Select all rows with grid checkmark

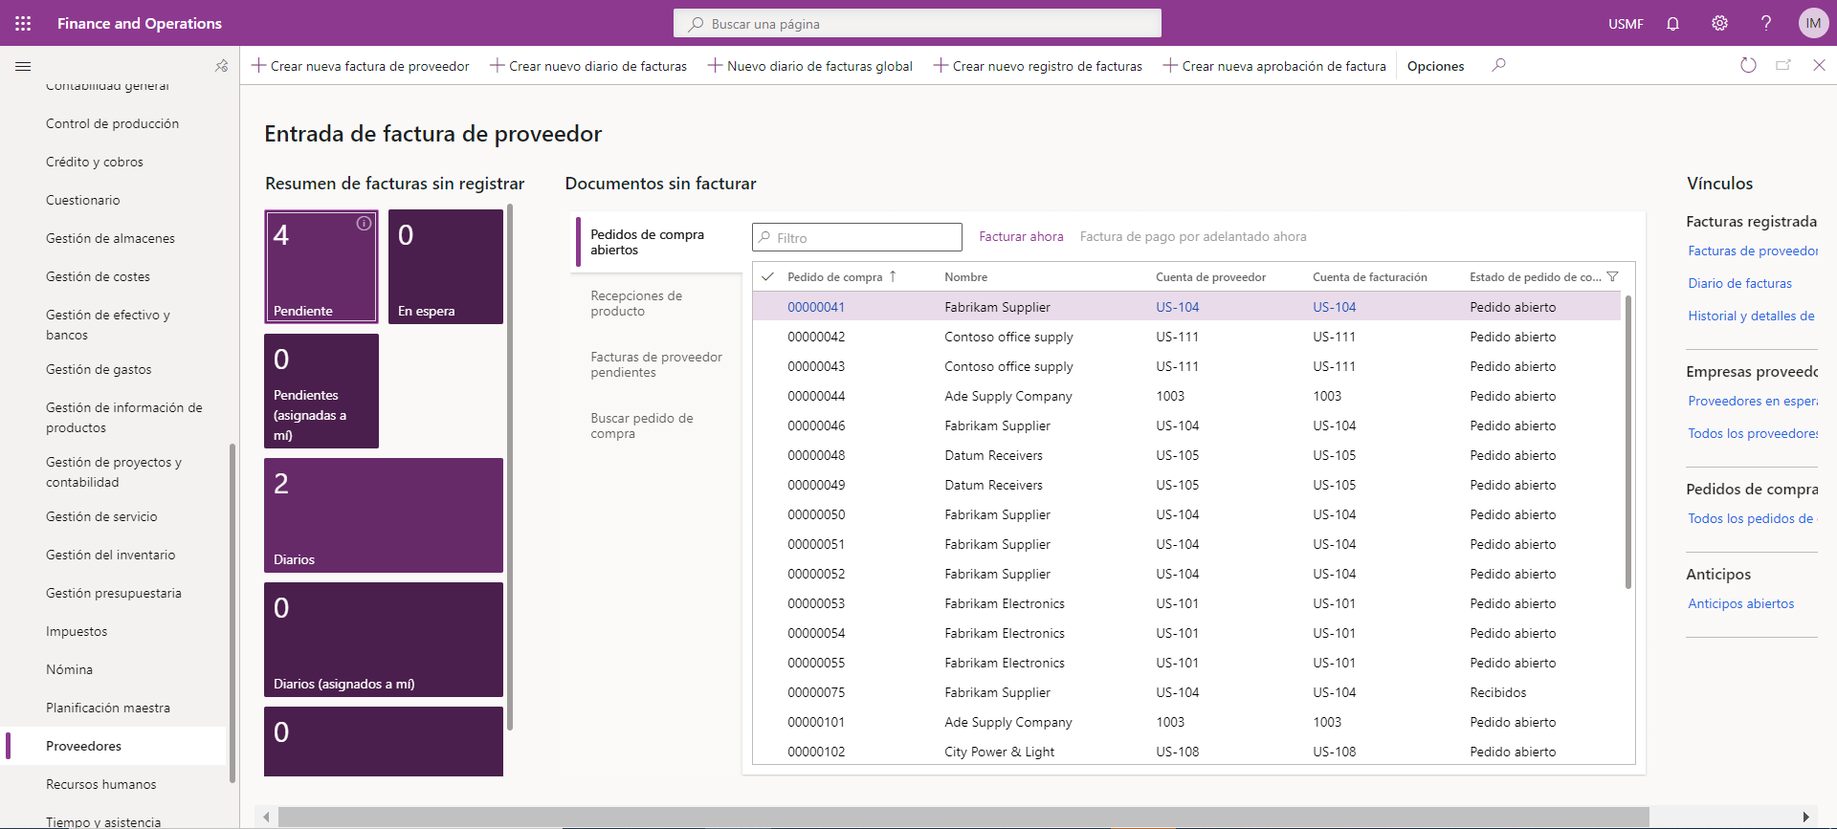point(767,276)
